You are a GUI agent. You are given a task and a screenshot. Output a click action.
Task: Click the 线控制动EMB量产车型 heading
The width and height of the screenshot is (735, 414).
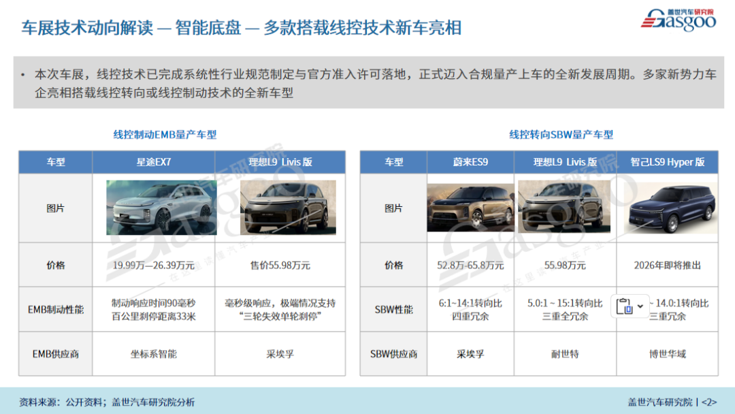point(165,135)
